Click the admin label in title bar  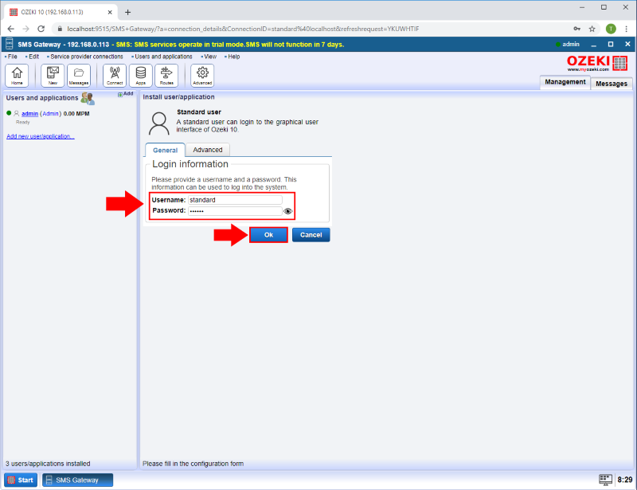571,44
